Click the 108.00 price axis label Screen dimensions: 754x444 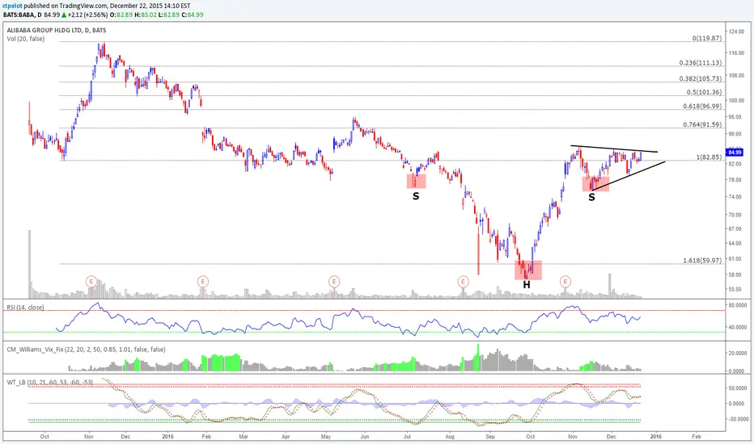tap(737, 76)
